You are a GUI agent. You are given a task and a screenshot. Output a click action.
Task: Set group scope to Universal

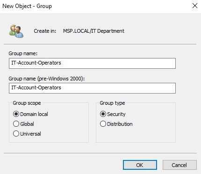coord(16,134)
